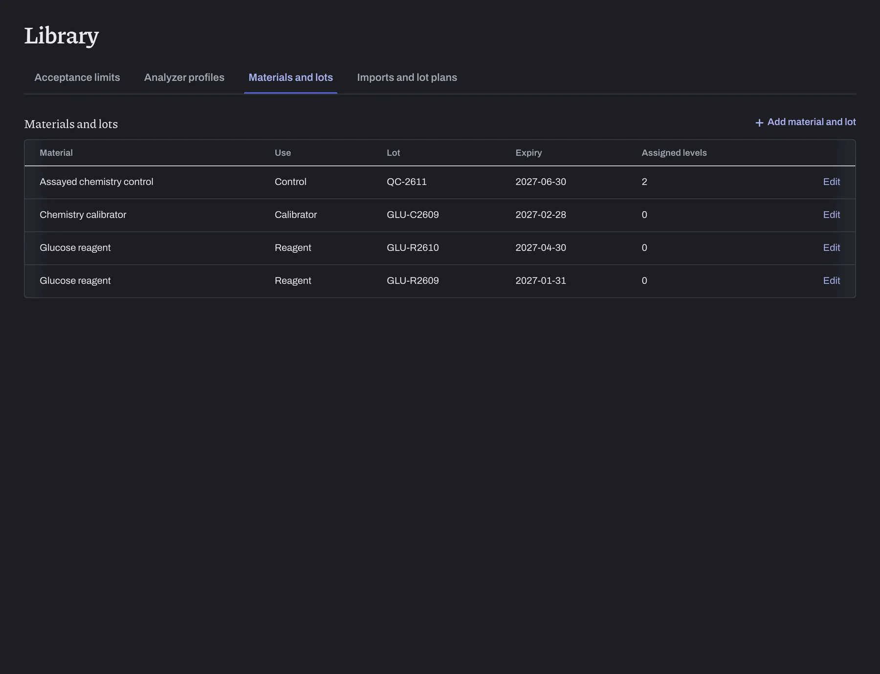Click Glucose reagent in the GLU-R2610 row
880x674 pixels.
click(x=75, y=247)
